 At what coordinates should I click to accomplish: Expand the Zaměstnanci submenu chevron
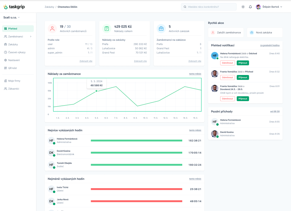[31, 37]
